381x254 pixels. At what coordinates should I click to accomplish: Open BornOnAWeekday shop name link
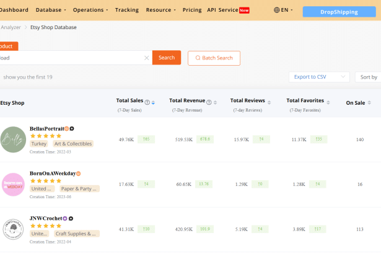(53, 173)
